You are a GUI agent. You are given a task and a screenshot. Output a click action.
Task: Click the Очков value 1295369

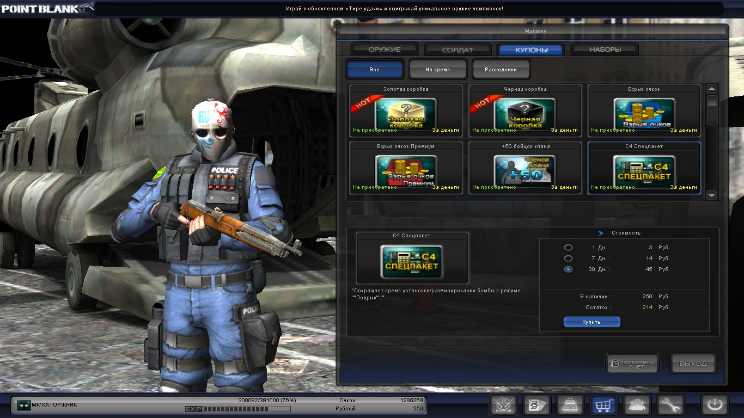tap(412, 400)
